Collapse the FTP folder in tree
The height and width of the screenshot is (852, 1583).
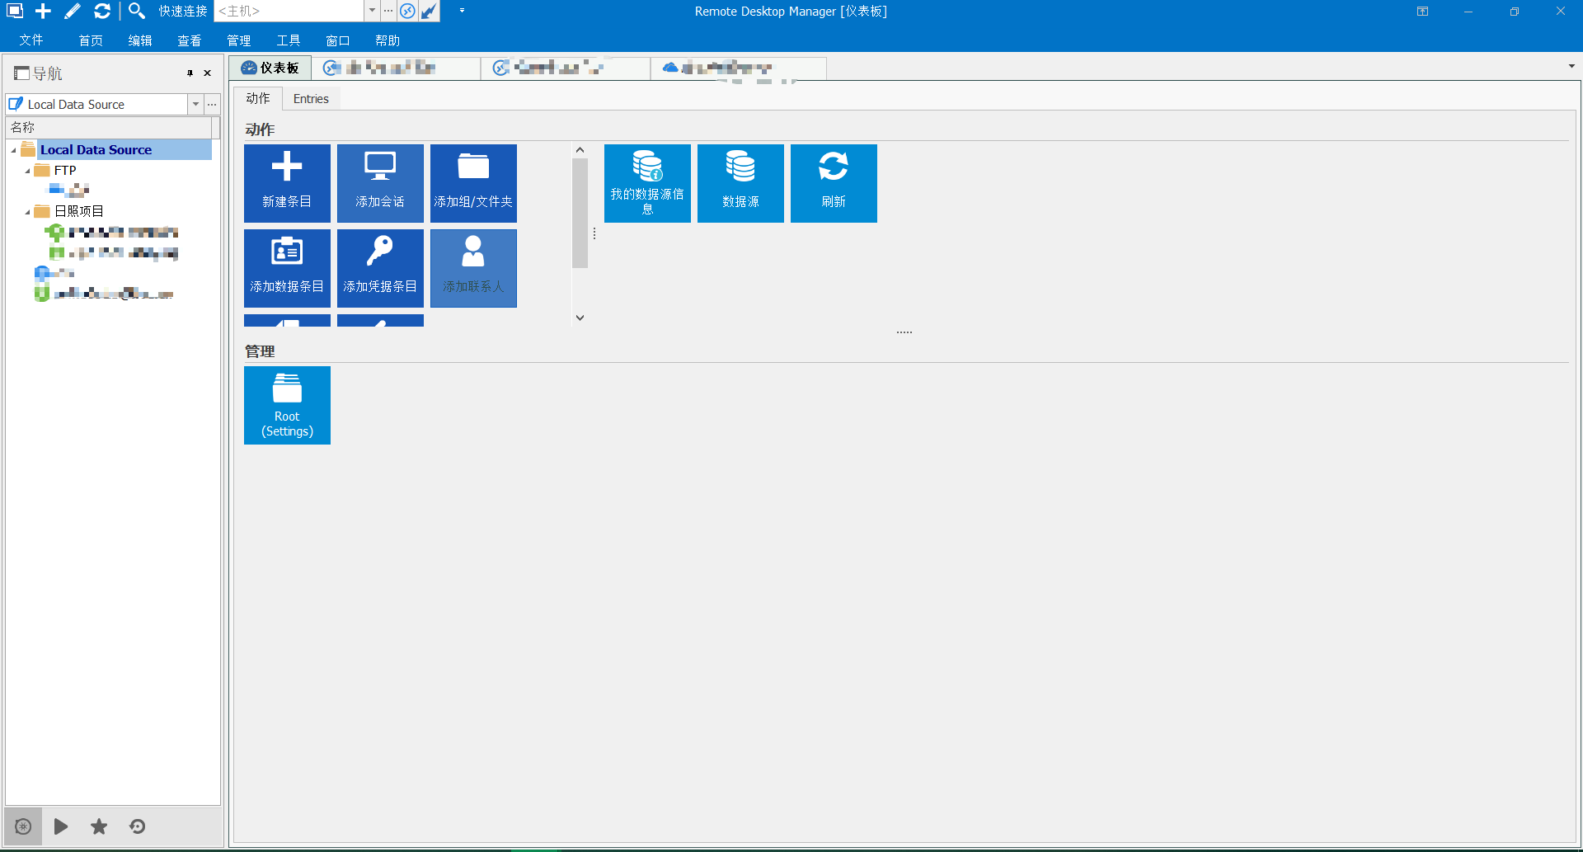(x=27, y=170)
